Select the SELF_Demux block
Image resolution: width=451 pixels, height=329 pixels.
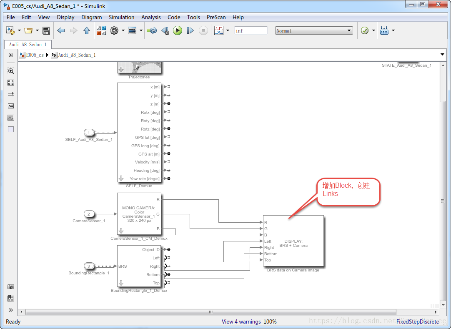[139, 133]
